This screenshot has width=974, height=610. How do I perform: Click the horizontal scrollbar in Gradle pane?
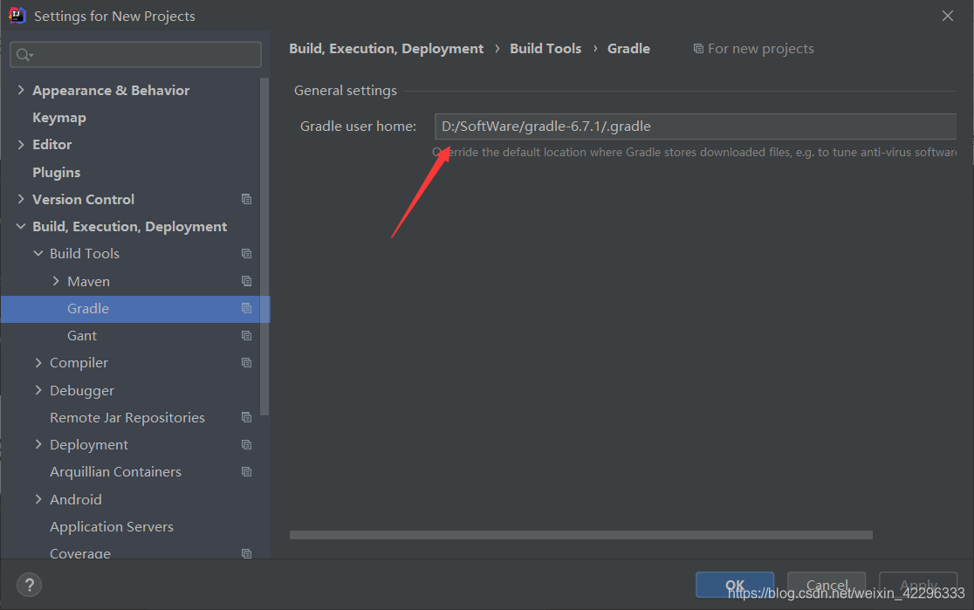(580, 535)
